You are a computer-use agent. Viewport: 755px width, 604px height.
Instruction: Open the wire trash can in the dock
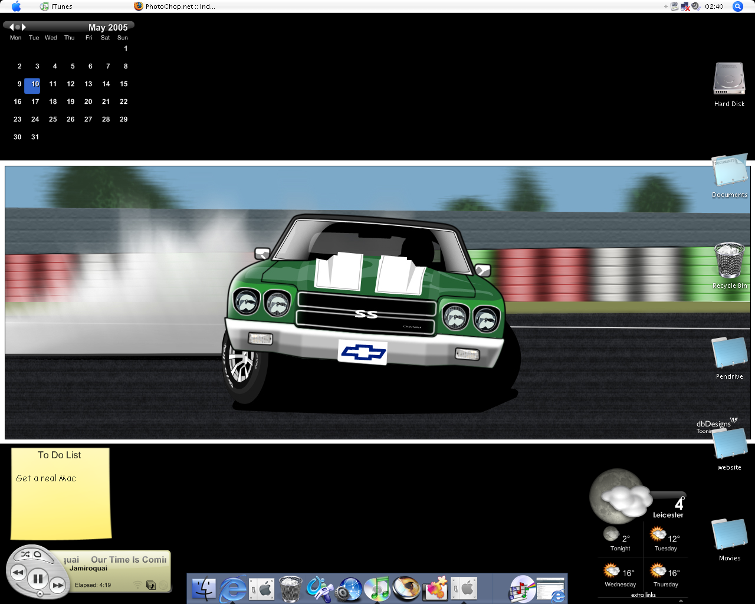tap(290, 589)
